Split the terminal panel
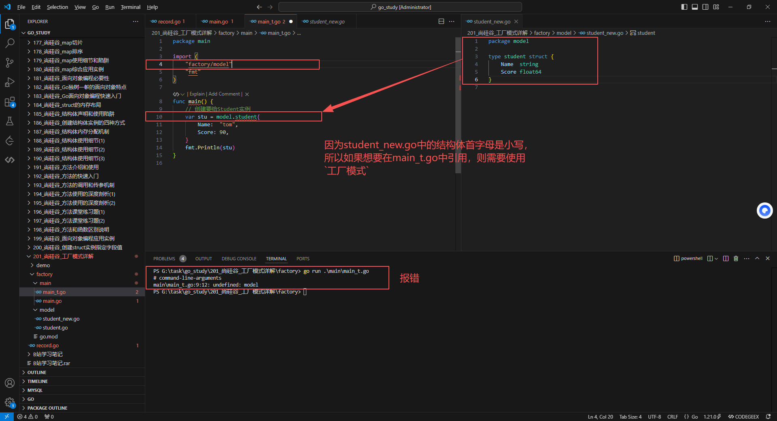Screen dimensions: 777x421 point(726,258)
